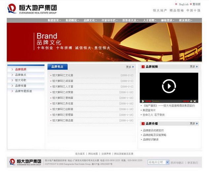
Task: Select 品牌焦点 in left sidebar
Action: [21, 75]
